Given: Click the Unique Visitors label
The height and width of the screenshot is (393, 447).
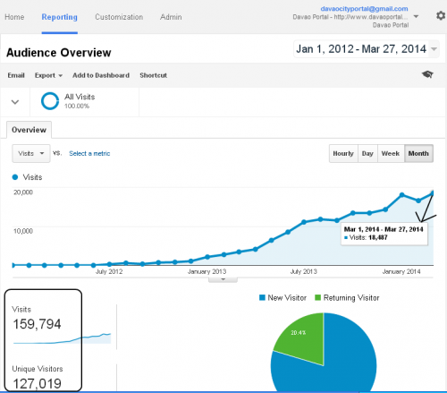Looking at the screenshot, I should click(x=38, y=369).
